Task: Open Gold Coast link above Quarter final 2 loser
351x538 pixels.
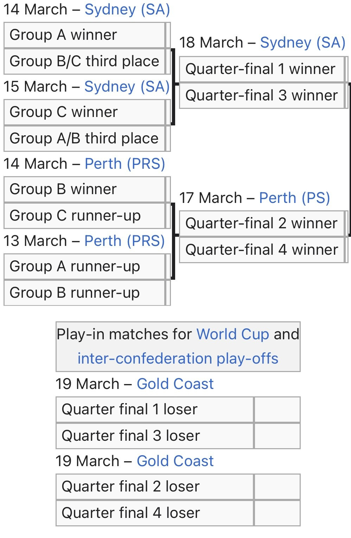Action: [x=175, y=461]
